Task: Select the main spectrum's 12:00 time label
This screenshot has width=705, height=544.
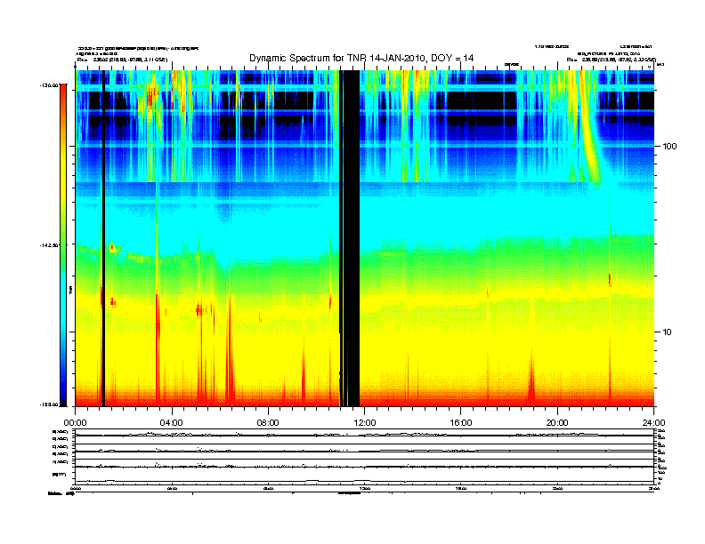Action: tap(365, 422)
